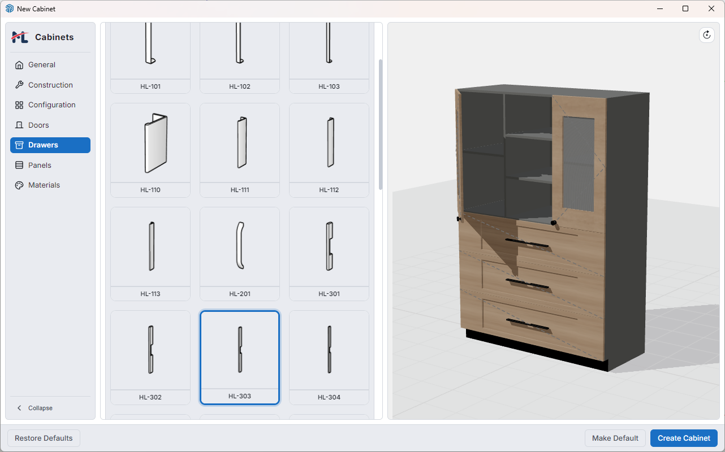Click the Materials palette icon
Viewport: 725px width, 452px height.
coord(19,185)
